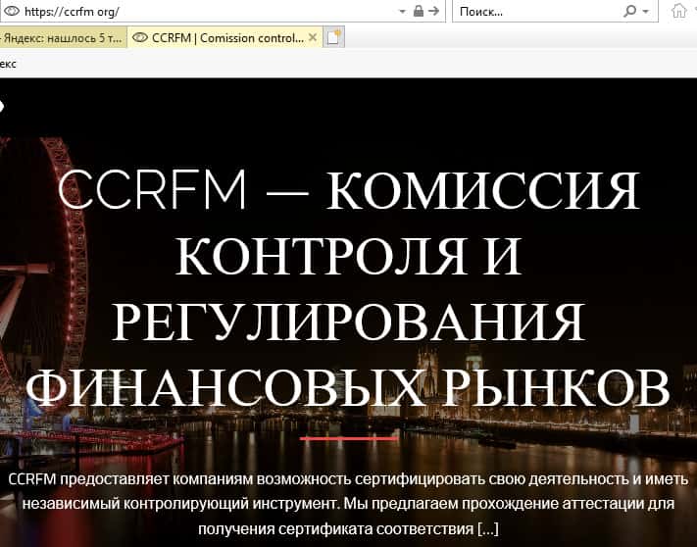Viewport: 697px width, 547px height.
Task: Open the browser home page icon
Action: [678, 11]
